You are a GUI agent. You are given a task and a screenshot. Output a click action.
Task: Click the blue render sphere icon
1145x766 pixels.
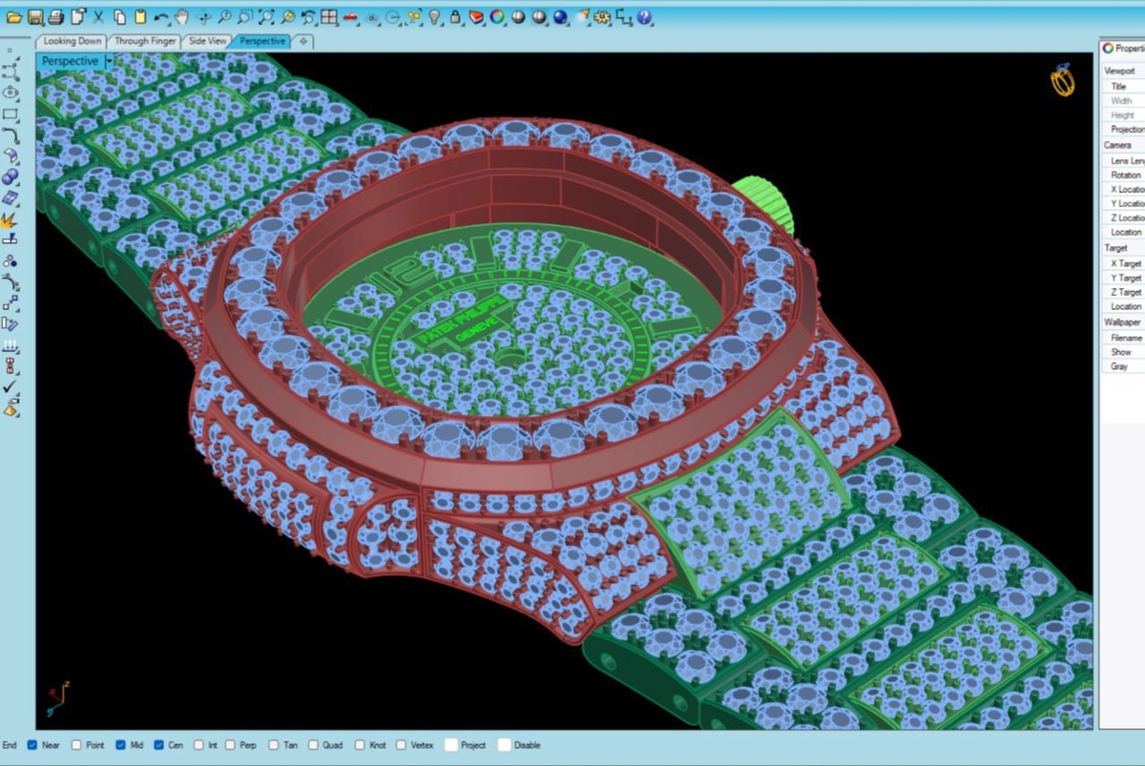point(560,17)
